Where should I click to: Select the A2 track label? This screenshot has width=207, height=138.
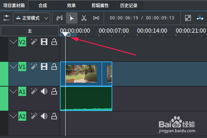pos(22,116)
